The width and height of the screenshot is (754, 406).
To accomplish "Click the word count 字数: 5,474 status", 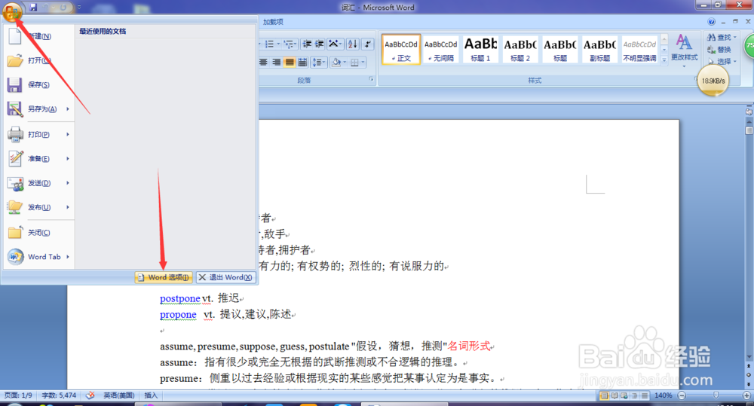I will 59,395.
